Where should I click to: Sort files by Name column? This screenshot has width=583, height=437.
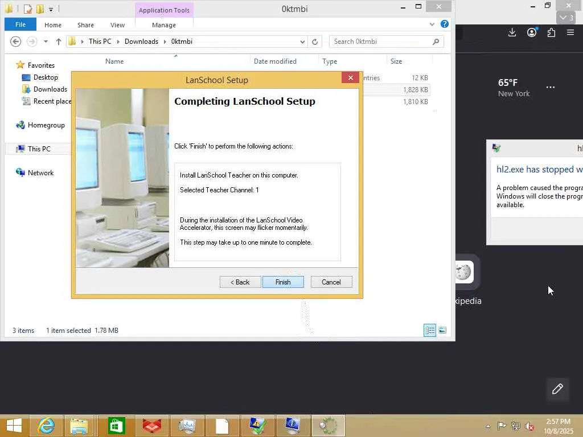coord(114,61)
